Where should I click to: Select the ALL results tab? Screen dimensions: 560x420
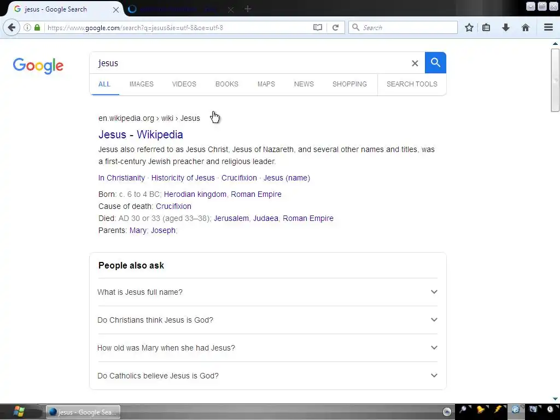click(x=104, y=84)
